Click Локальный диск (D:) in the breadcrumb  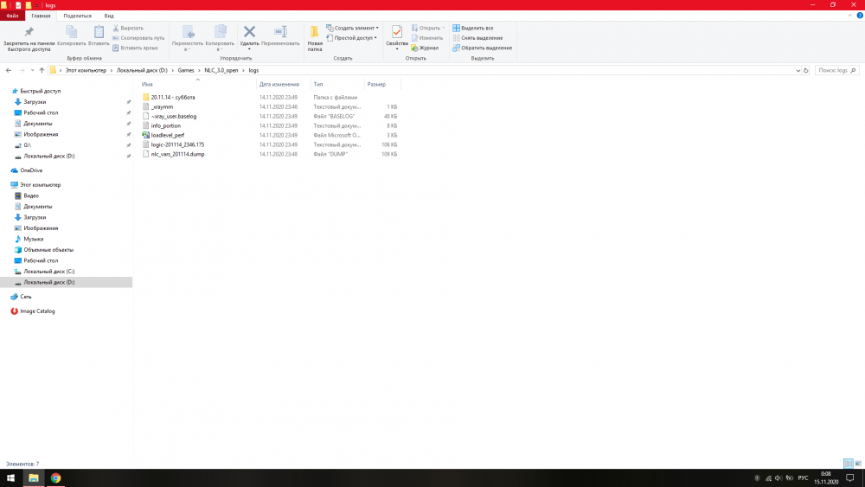(142, 71)
